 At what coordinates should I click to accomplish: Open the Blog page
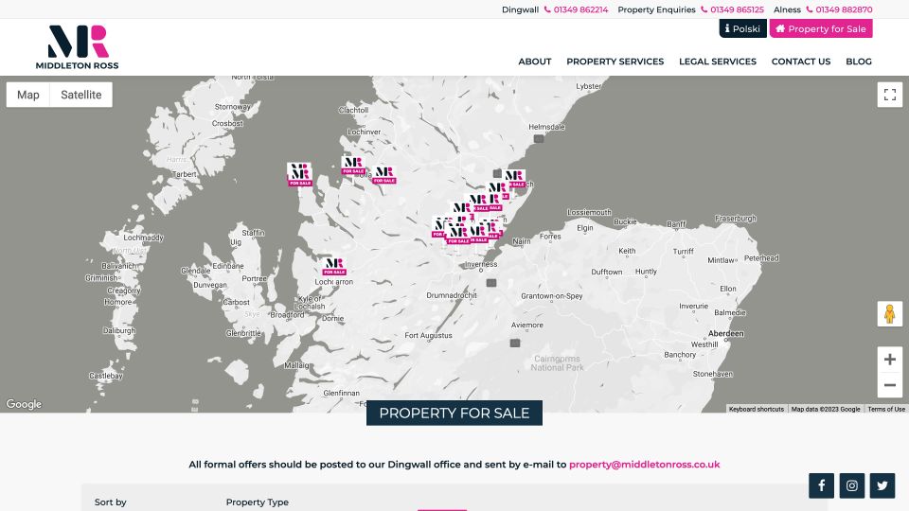pyautogui.click(x=858, y=62)
